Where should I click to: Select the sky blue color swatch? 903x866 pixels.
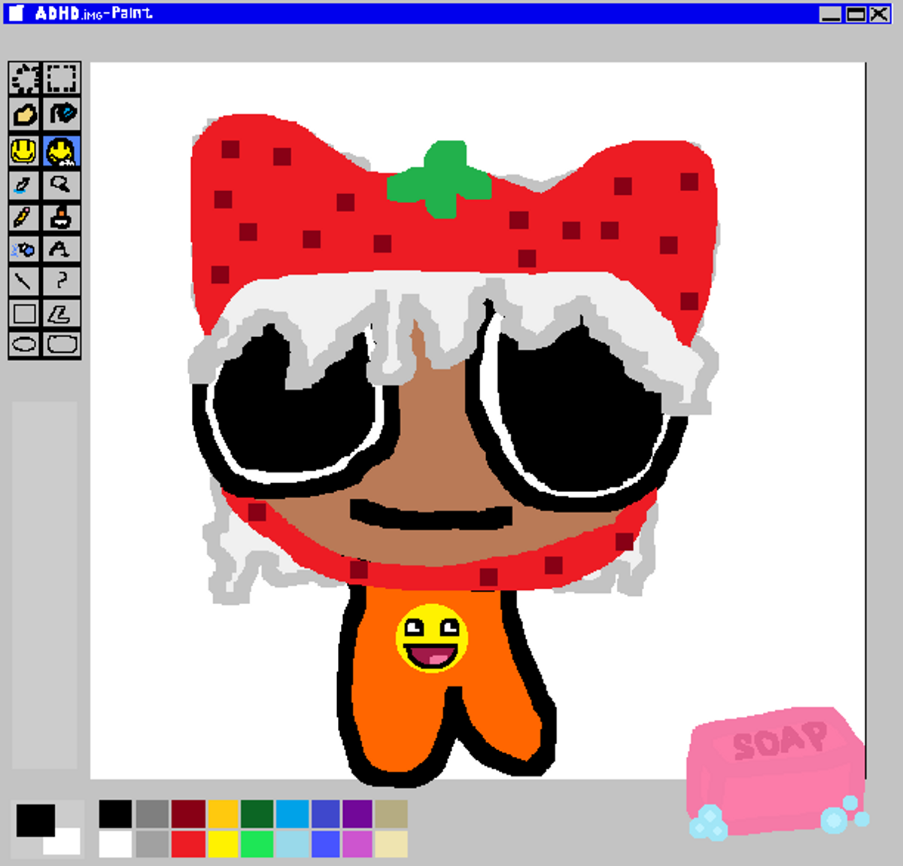click(x=292, y=813)
